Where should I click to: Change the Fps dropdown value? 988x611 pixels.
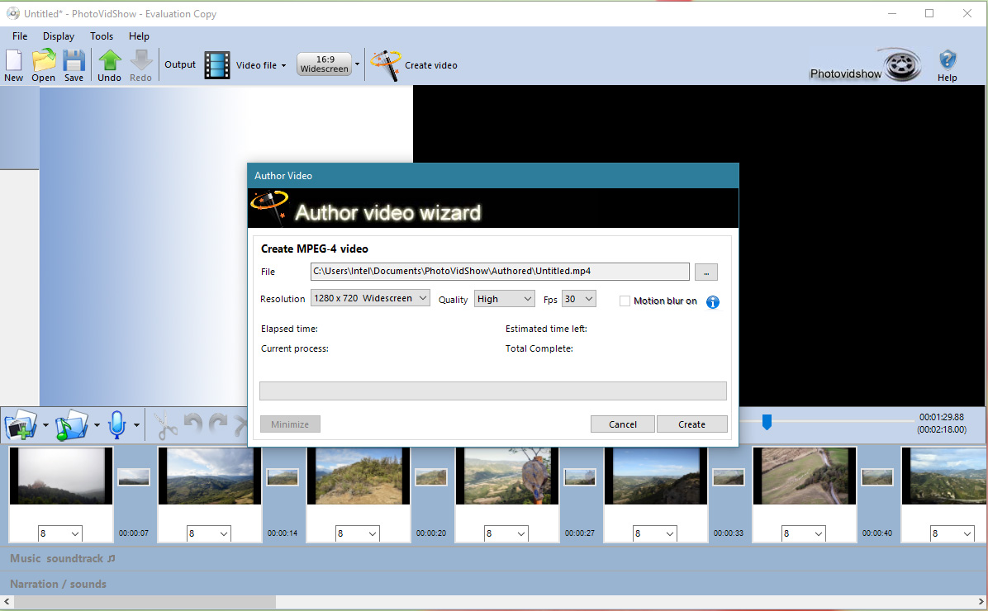578,299
